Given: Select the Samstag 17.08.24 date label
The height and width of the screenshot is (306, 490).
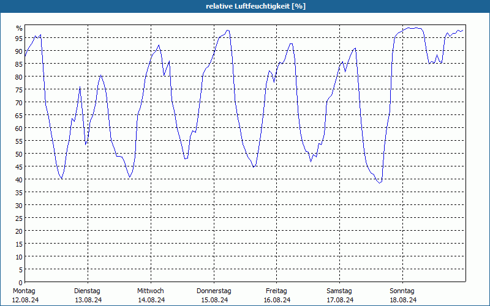Looking at the screenshot, I should 340,296.
